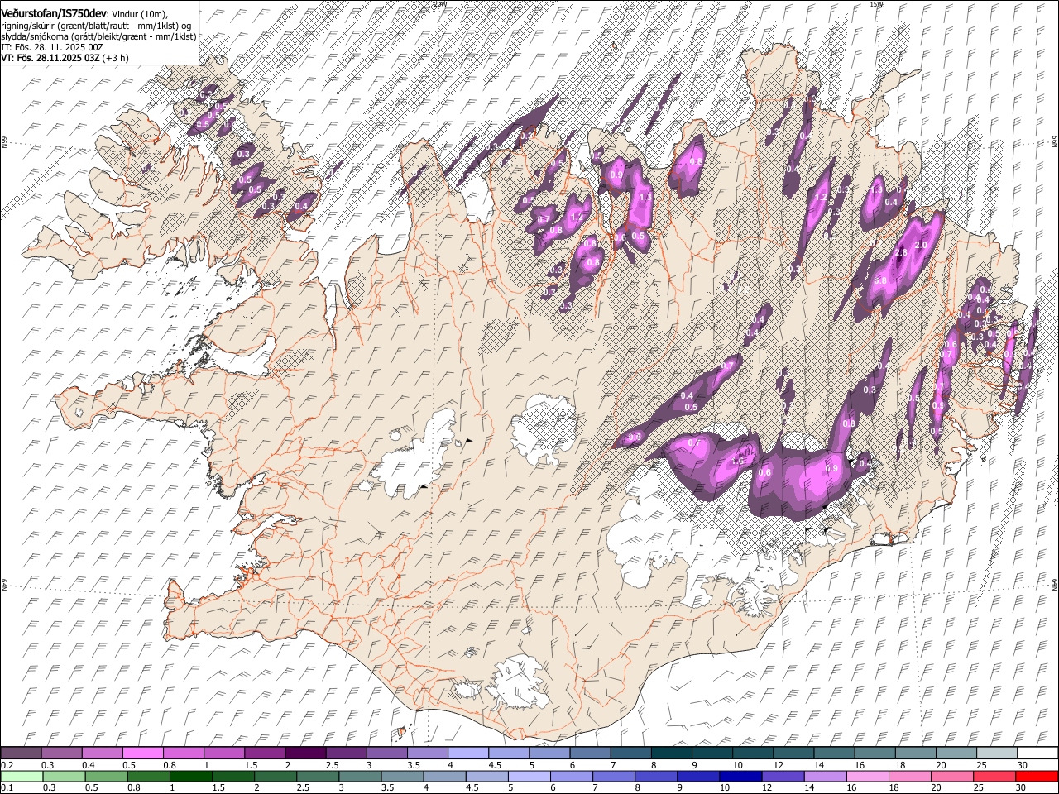Click the 'slydda/snjókoma' description line
The image size is (1059, 794).
98,36
